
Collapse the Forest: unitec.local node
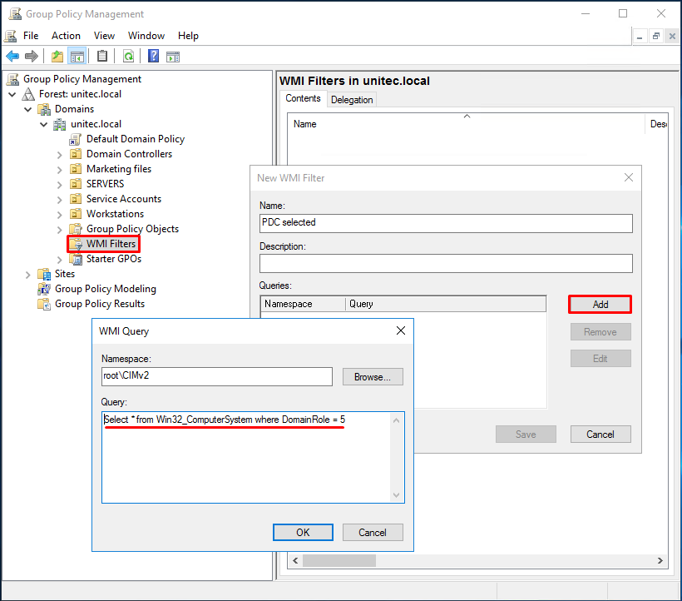click(12, 94)
